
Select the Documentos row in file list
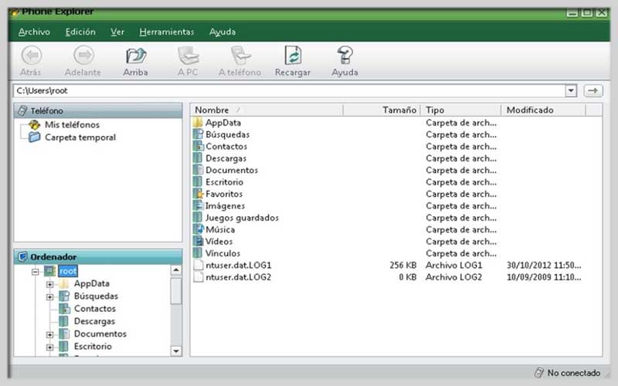point(396,170)
